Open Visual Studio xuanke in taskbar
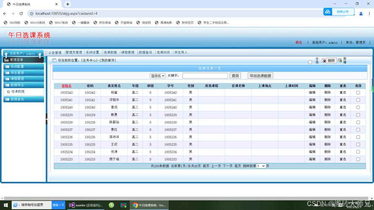Viewport: 374px width, 210px height. click(85, 205)
